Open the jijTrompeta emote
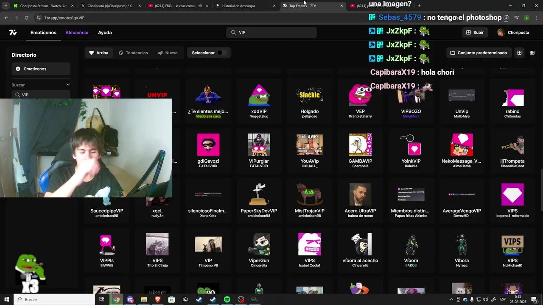The image size is (543, 305). coord(512,151)
